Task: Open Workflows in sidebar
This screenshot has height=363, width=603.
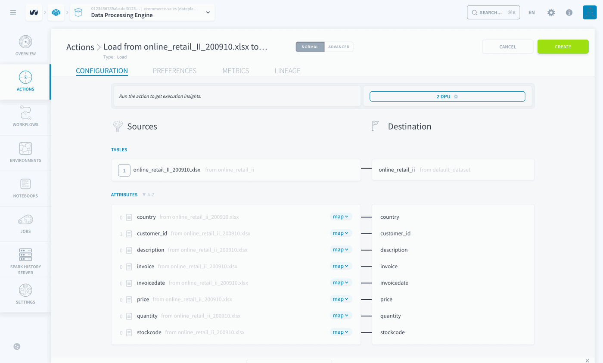Action: pyautogui.click(x=25, y=117)
